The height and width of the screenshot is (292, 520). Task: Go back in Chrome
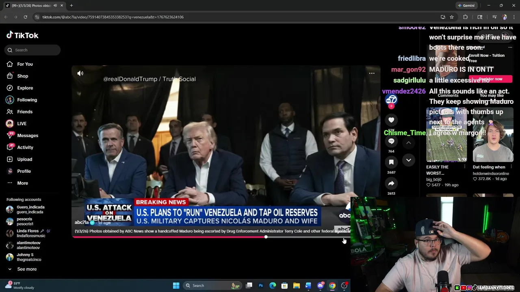pyautogui.click(x=6, y=17)
